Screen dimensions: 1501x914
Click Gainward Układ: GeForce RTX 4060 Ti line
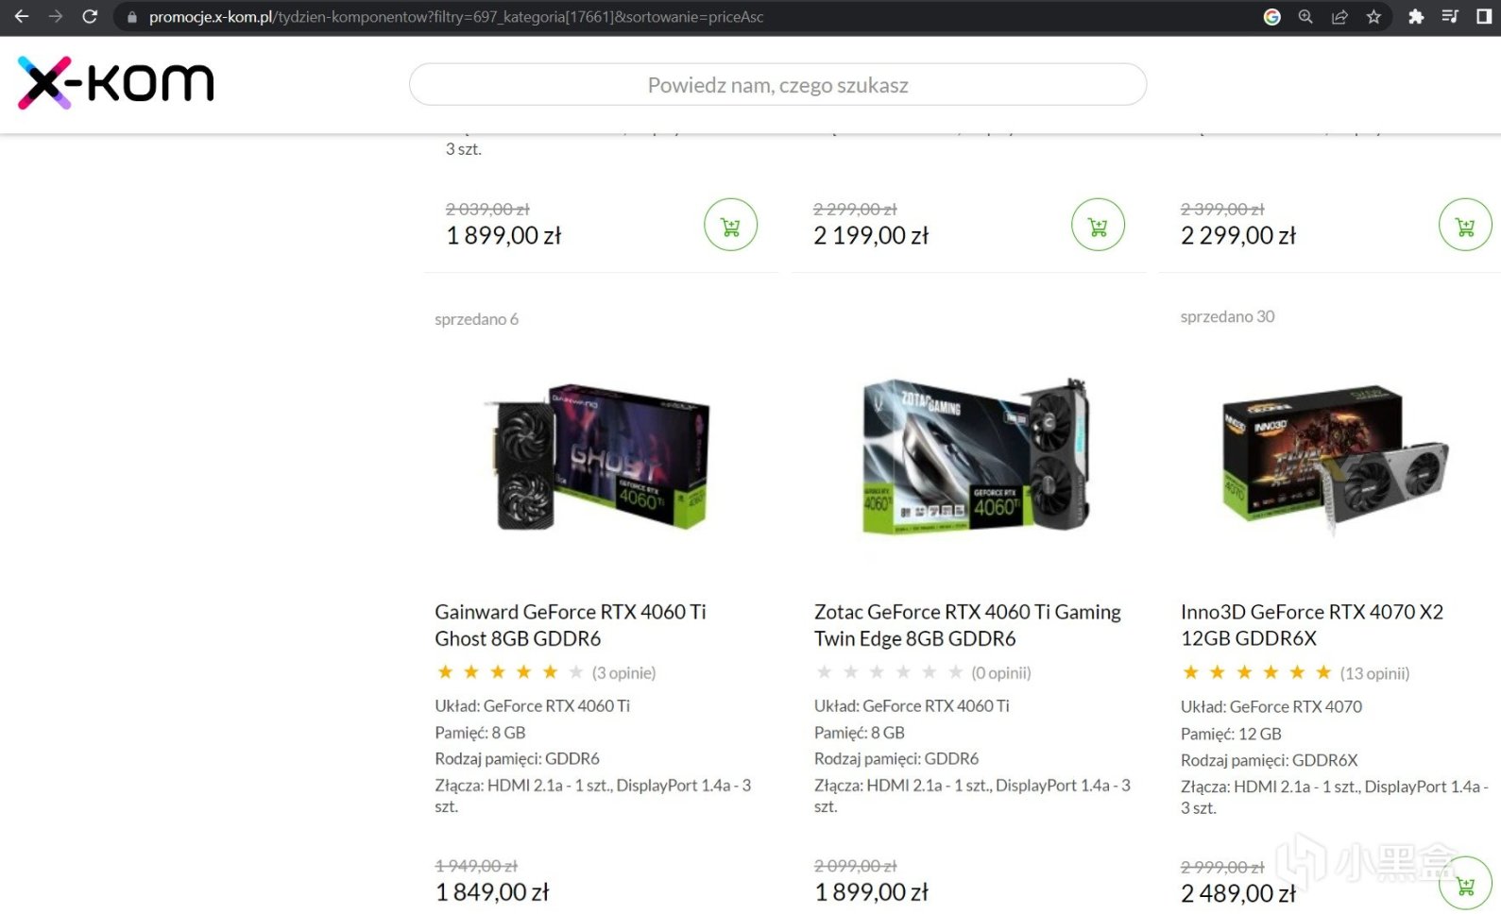(x=532, y=705)
